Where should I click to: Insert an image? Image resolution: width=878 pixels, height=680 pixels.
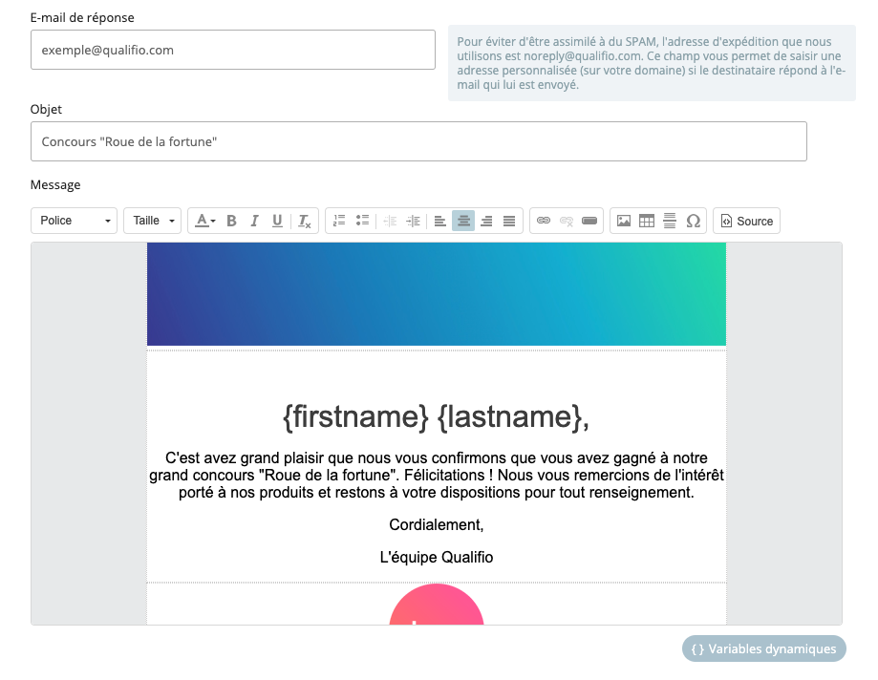(624, 221)
